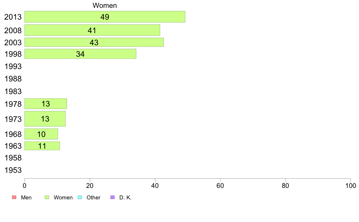The image size is (359, 222).
Task: Select the 1998 bar showing 34
Action: click(80, 54)
